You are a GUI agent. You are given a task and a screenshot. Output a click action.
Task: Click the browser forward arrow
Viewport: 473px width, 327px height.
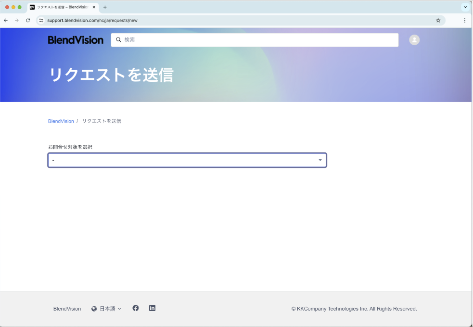pyautogui.click(x=16, y=21)
